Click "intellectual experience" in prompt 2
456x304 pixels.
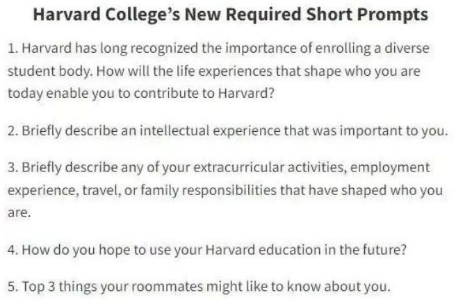click(210, 130)
